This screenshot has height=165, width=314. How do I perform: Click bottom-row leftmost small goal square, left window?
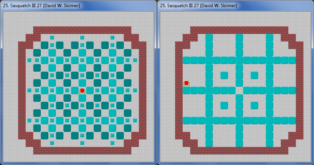(52, 143)
